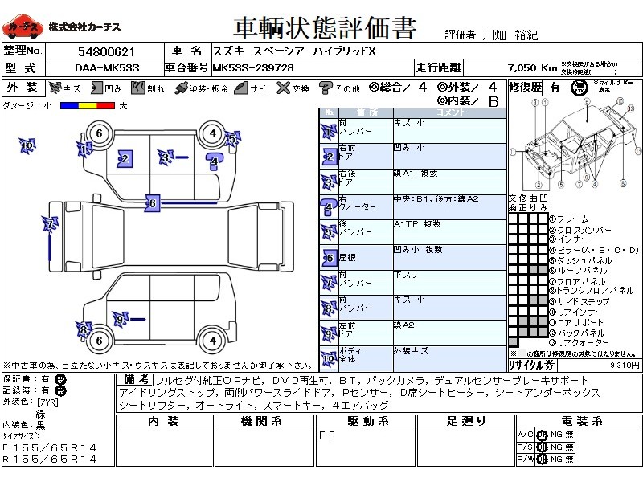
Task: Check the 曲り box for ⑥ルーフパネル
Action: [533, 270]
